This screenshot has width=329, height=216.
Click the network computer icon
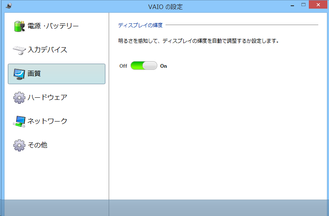click(x=19, y=122)
